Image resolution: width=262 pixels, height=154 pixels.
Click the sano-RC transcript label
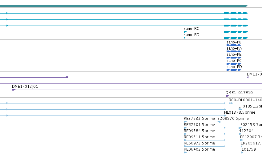(191, 29)
